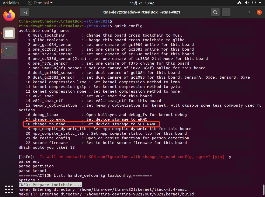The height and width of the screenshot is (197, 265).
Task: Open a new terminal tab
Action: pyautogui.click(x=24, y=12)
